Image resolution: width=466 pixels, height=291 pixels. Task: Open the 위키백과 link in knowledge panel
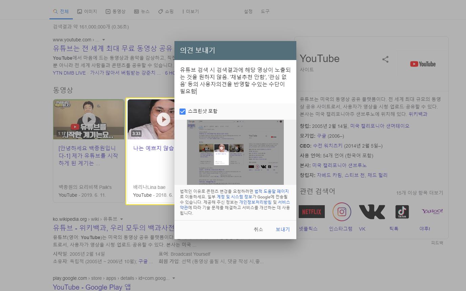[x=418, y=114]
